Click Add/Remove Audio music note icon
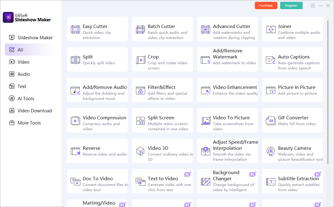Screen dimensions: 334x207 pyautogui.click(x=75, y=90)
